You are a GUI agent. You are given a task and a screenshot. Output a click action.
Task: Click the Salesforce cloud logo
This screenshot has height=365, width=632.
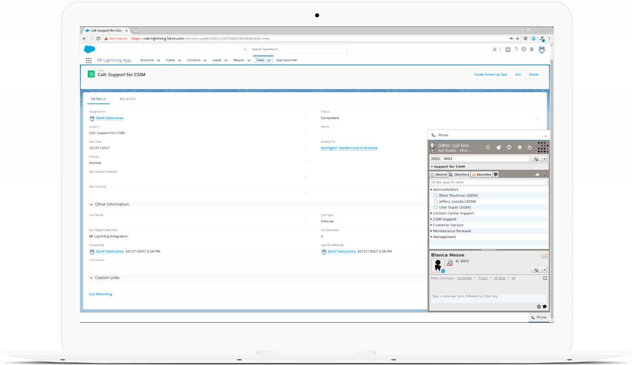click(89, 49)
